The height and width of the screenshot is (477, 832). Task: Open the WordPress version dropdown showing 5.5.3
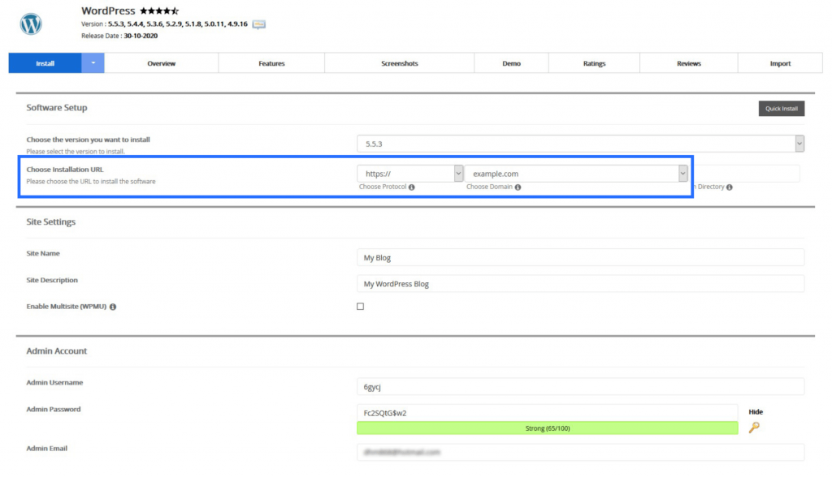580,144
